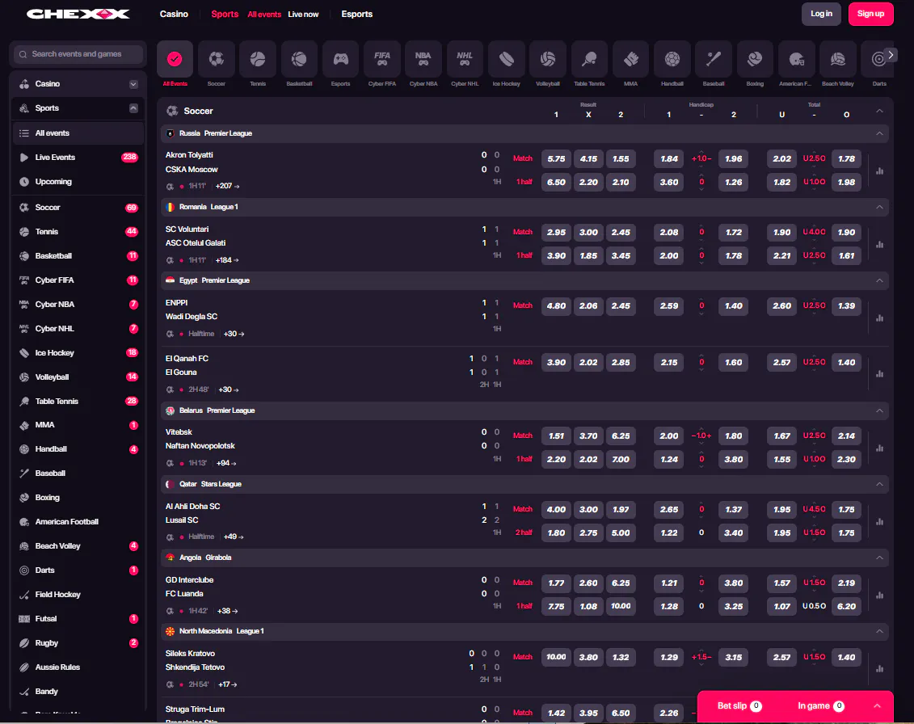The image size is (914, 724).
Task: Collapse the Soccer section header
Action: [879, 111]
